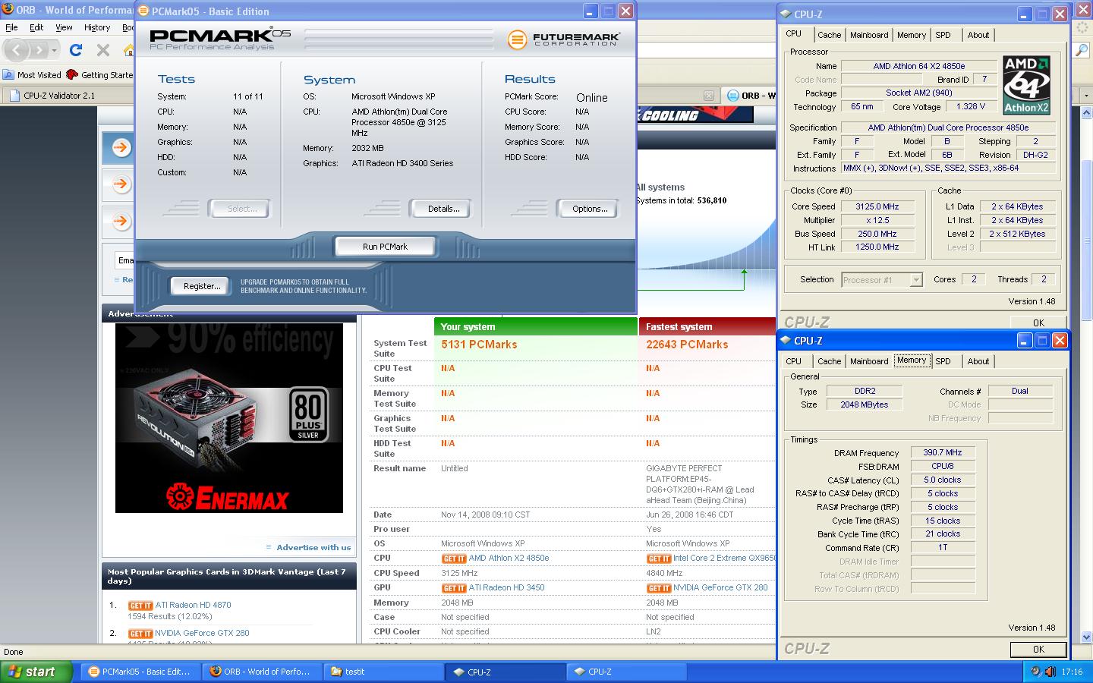
Task: Click second orange arrow sidebar button
Action: [x=121, y=184]
